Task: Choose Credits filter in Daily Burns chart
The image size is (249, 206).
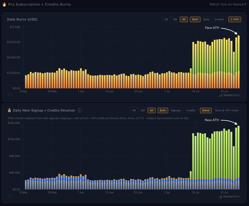Action: [219, 19]
